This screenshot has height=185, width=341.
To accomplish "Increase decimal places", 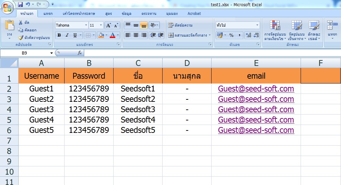I will click(x=249, y=35).
